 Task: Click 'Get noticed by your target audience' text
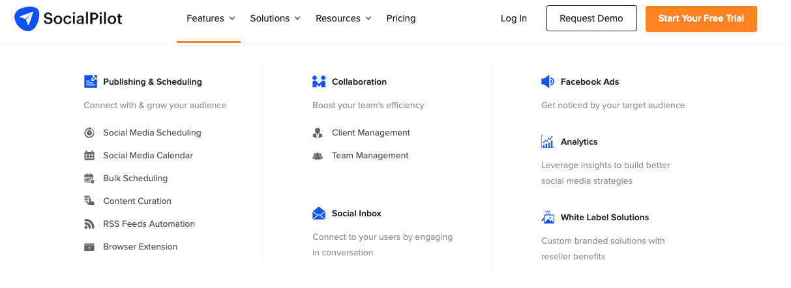pyautogui.click(x=613, y=105)
